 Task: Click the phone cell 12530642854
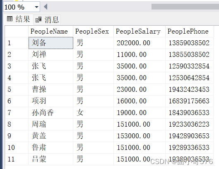point(190,78)
